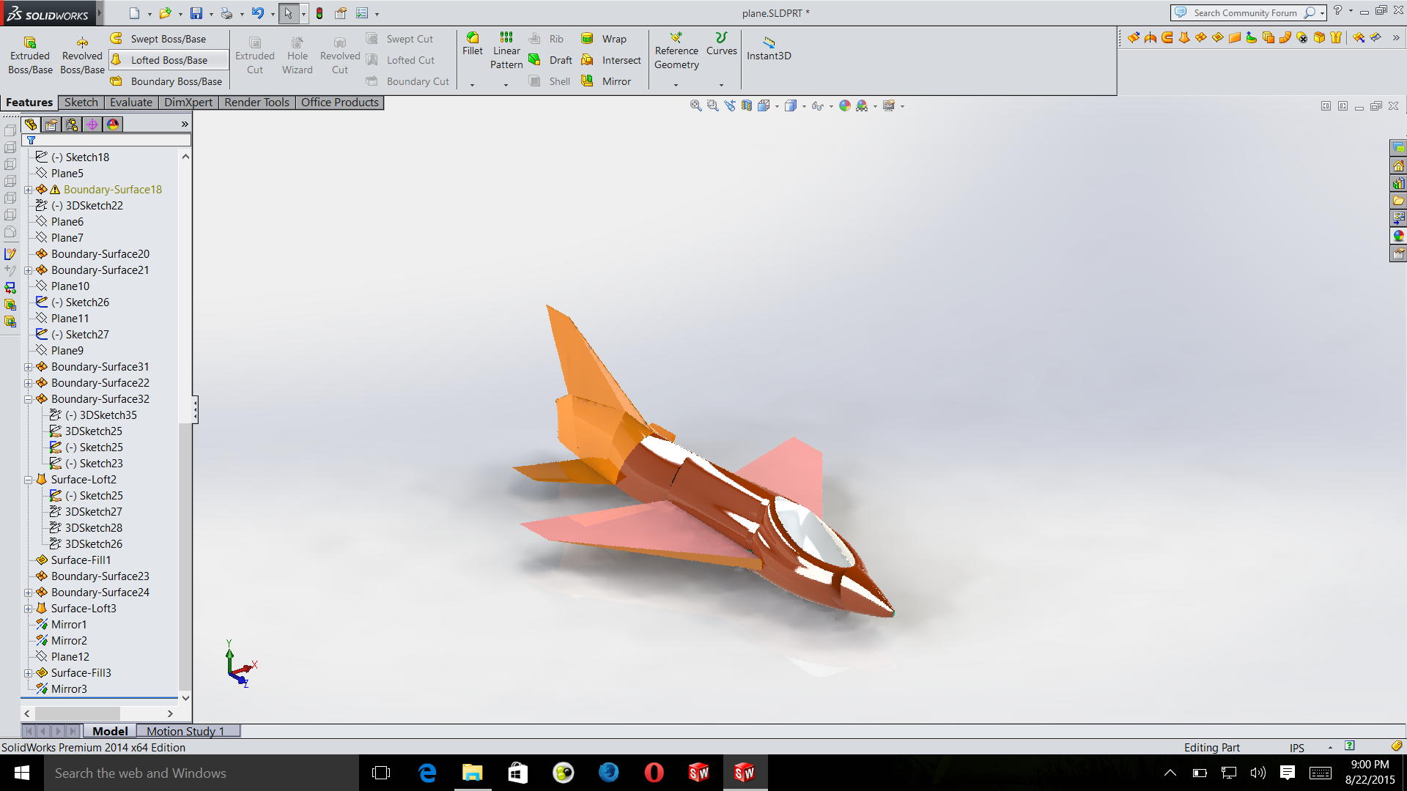The image size is (1407, 791).
Task: Click the IPS unit system in status bar
Action: coord(1297,748)
